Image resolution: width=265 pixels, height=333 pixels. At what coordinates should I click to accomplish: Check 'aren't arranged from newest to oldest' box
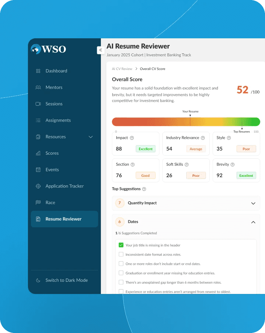(121, 291)
